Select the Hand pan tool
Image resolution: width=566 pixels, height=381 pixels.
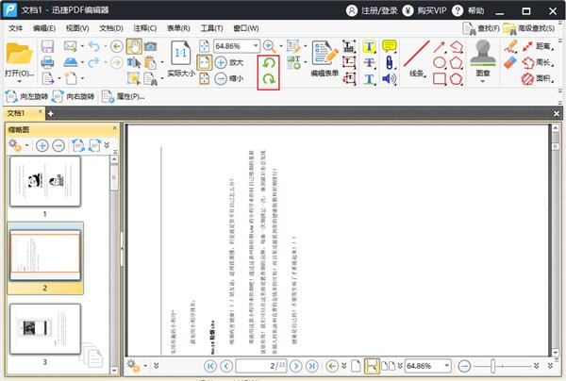[x=132, y=46]
